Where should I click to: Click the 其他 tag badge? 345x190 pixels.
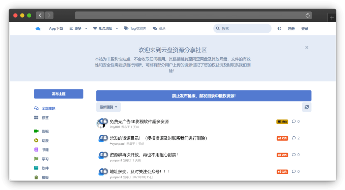[x=282, y=122]
